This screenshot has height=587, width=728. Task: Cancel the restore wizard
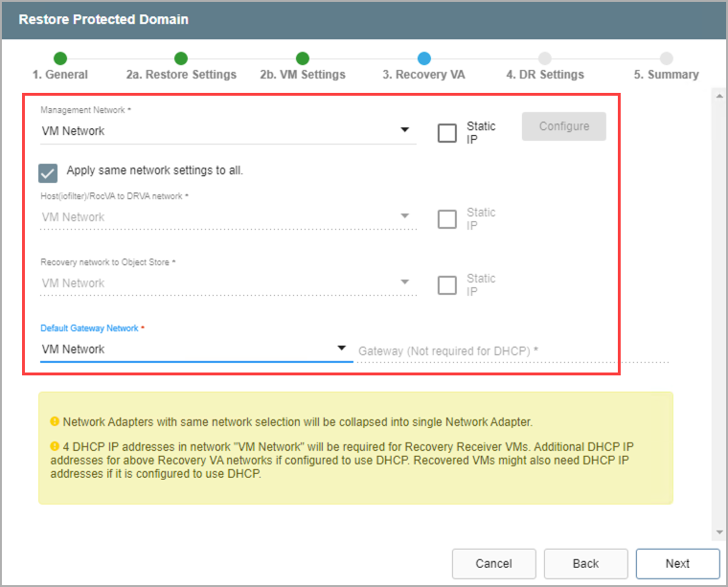point(493,563)
